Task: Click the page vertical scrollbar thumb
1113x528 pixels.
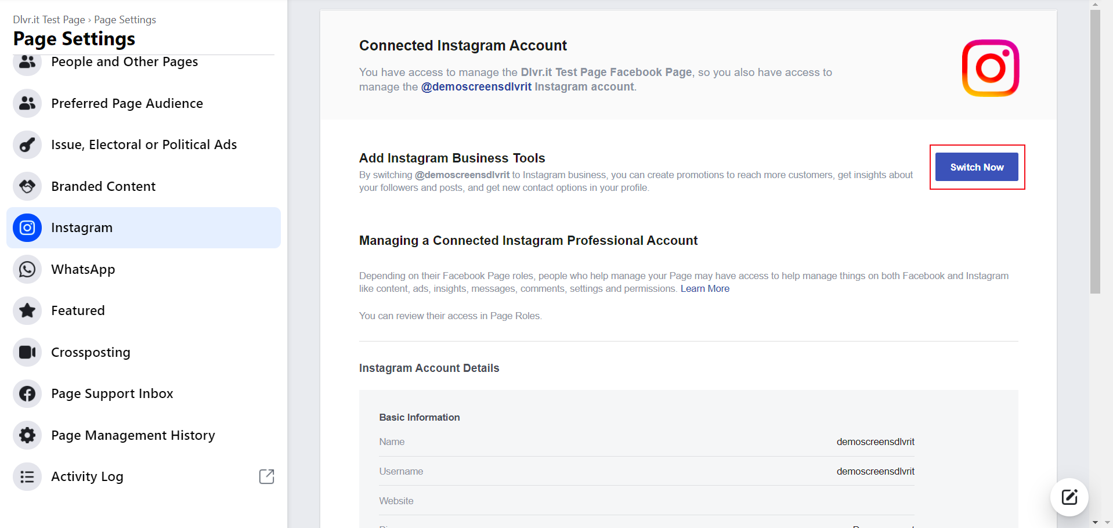Action: click(1095, 151)
